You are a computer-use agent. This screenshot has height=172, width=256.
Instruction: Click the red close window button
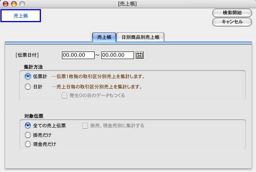tap(6, 4)
